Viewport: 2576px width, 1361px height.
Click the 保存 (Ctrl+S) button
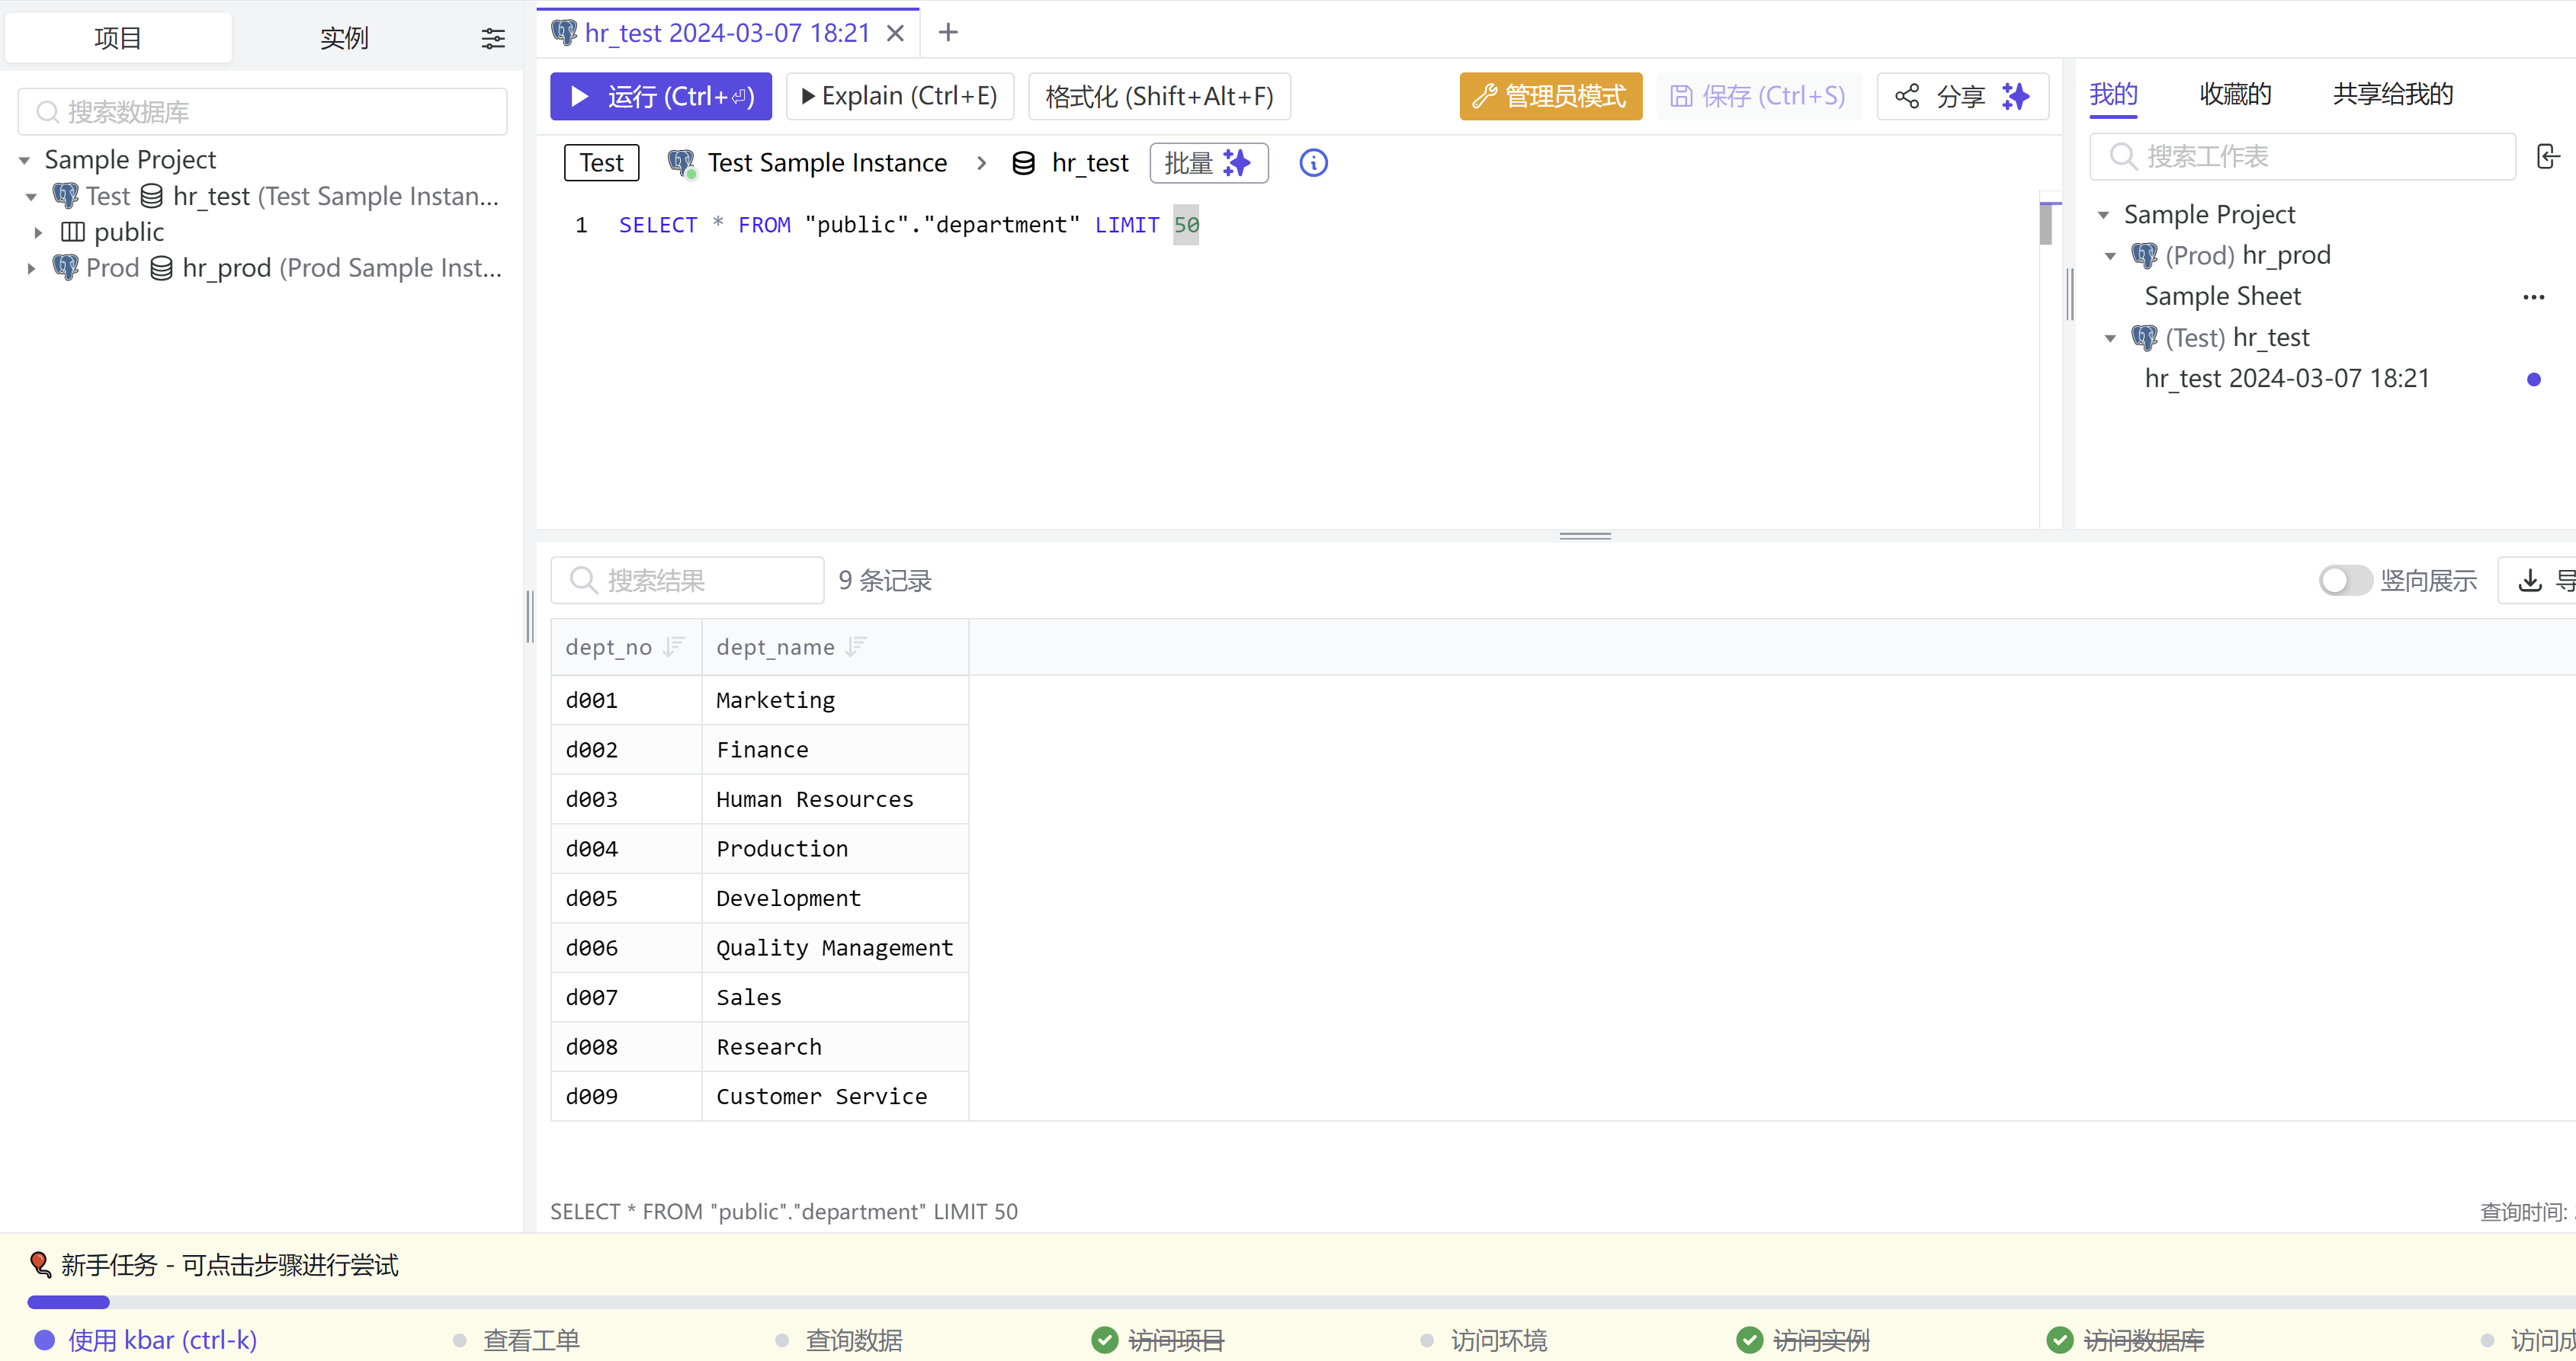click(x=1758, y=96)
